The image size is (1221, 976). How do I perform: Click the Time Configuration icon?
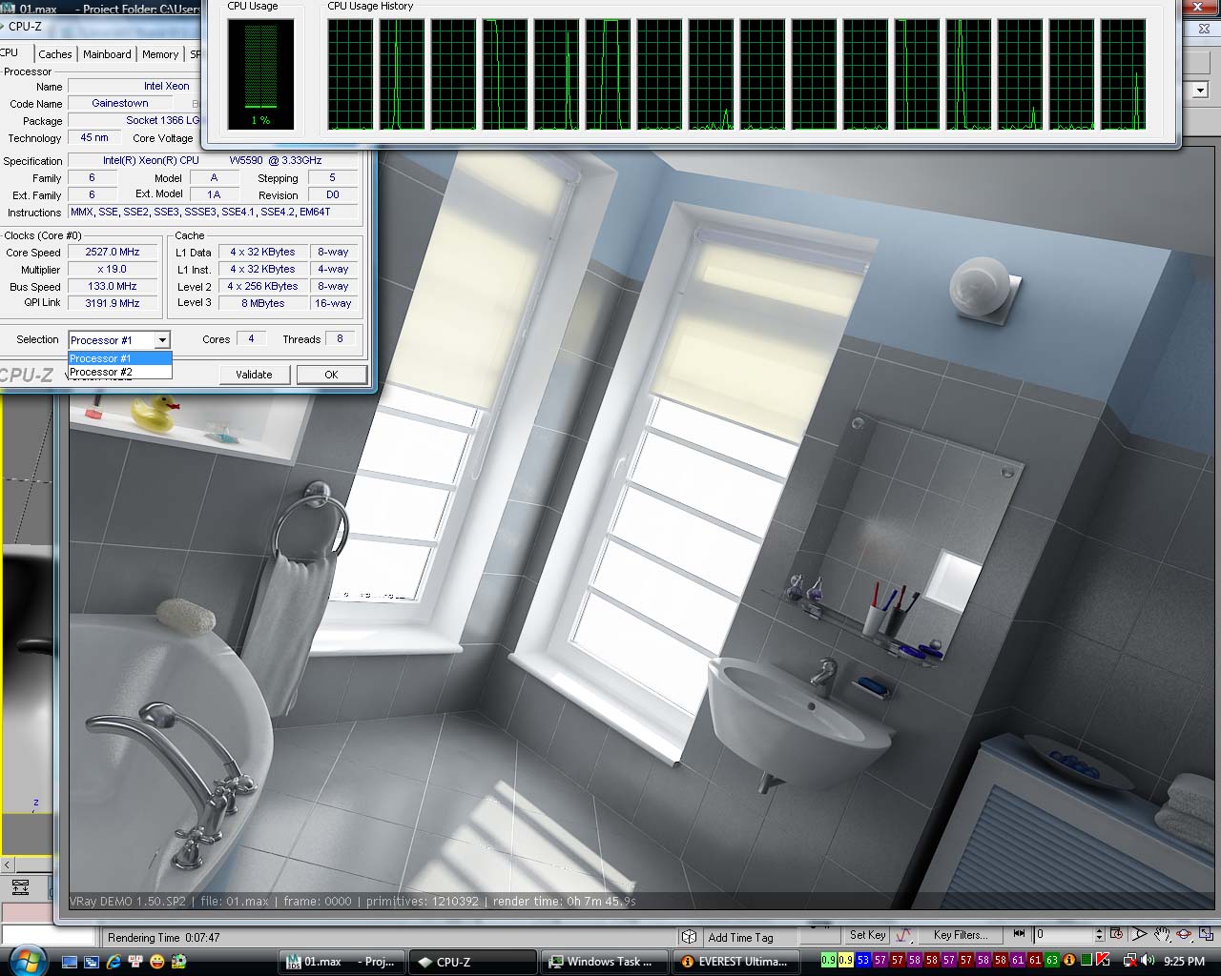pyautogui.click(x=1117, y=934)
